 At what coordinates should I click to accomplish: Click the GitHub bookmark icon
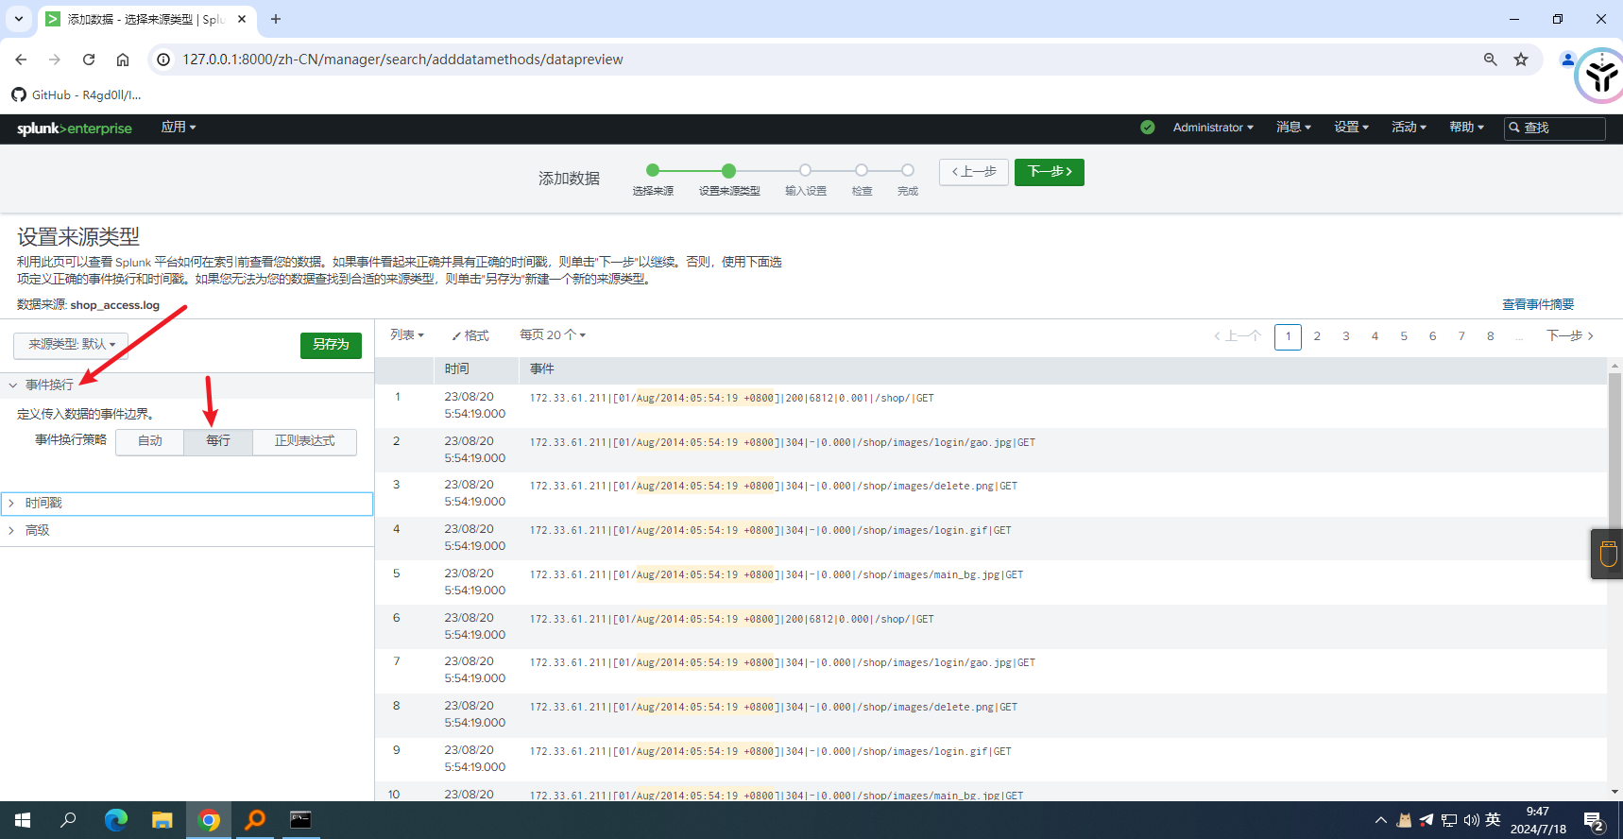(19, 94)
